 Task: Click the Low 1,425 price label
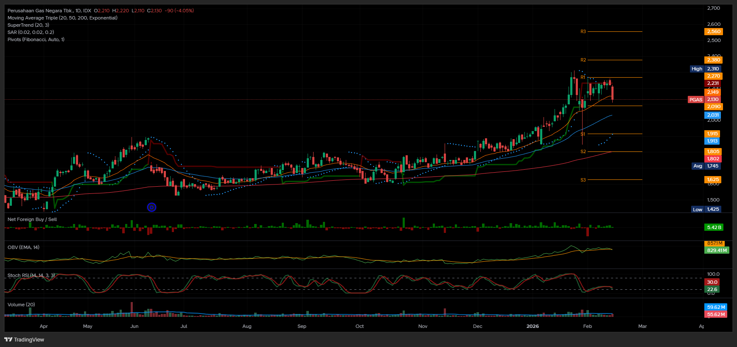[706, 209]
